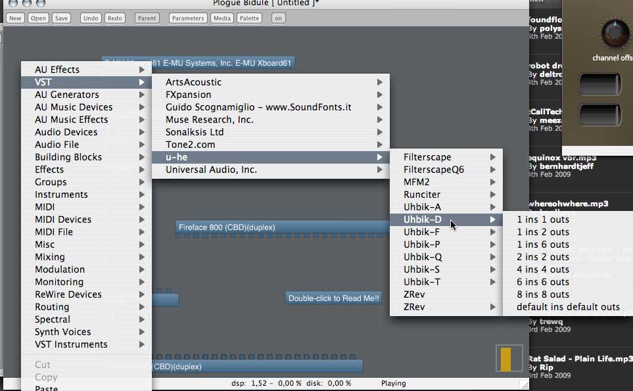633x391 pixels.
Task: Click the New toolbar button
Action: click(x=15, y=18)
